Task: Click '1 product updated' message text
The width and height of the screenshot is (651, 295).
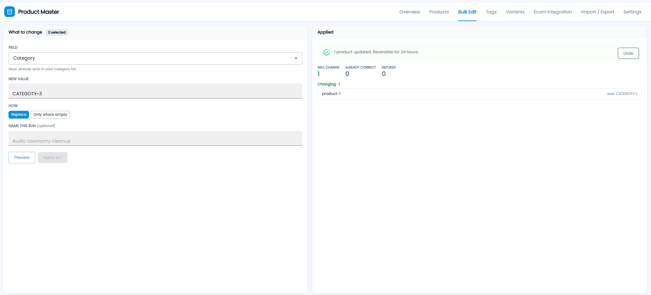Action: [376, 52]
